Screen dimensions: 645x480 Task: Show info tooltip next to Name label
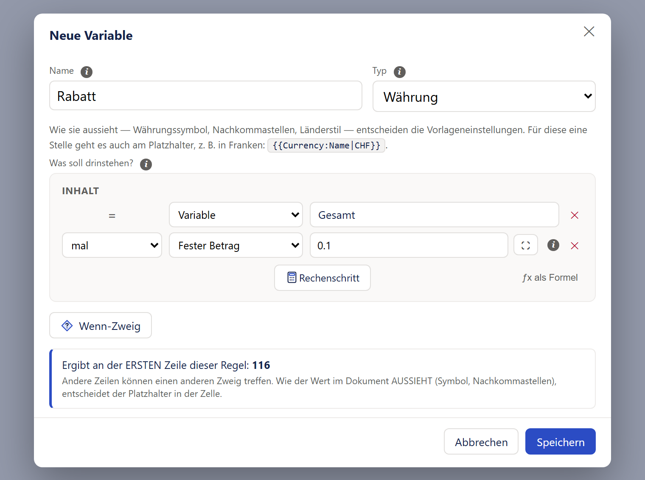pos(87,72)
